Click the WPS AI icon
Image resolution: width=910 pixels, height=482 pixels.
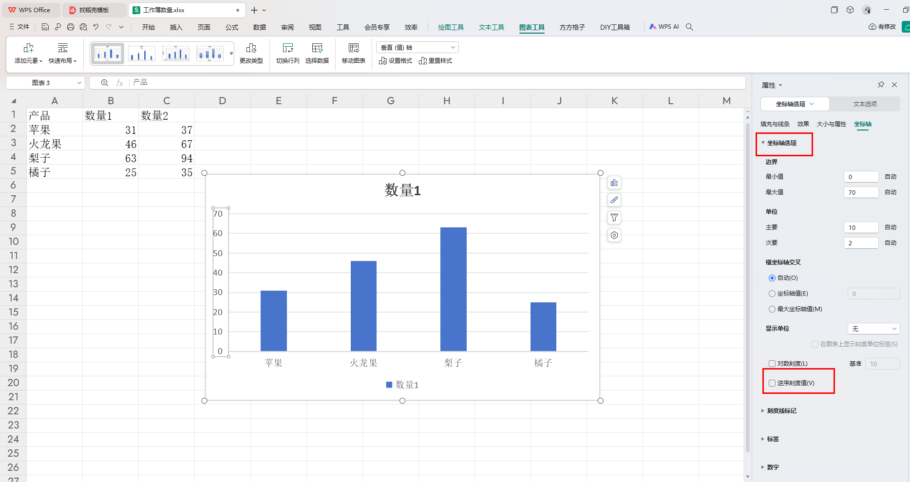[x=664, y=27]
